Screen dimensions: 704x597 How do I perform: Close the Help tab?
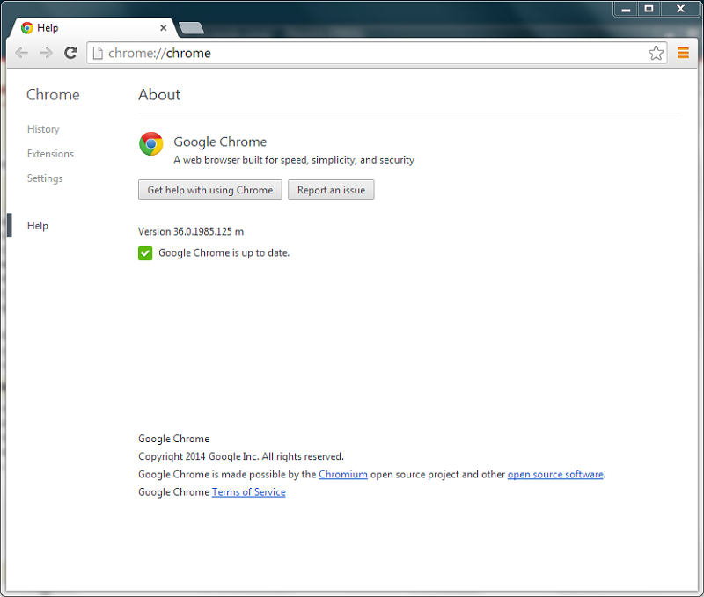[x=164, y=28]
